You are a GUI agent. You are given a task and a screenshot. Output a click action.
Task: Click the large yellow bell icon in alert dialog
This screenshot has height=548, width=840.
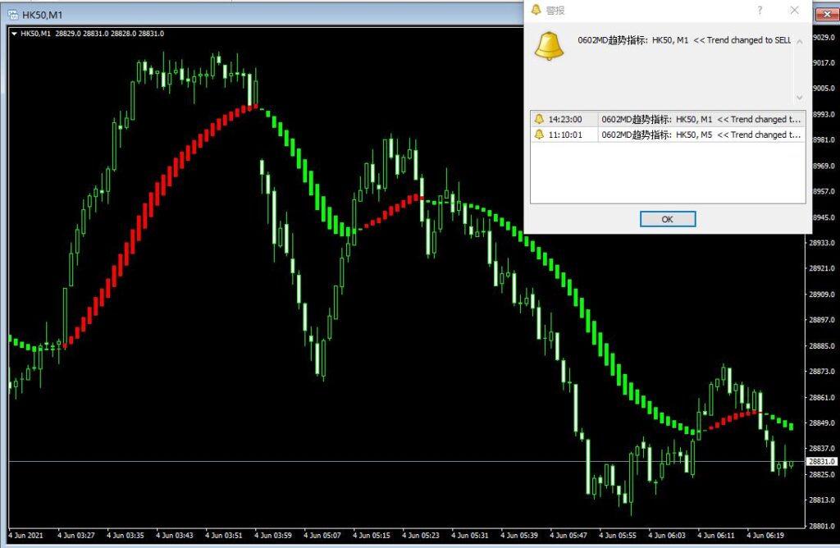[549, 44]
